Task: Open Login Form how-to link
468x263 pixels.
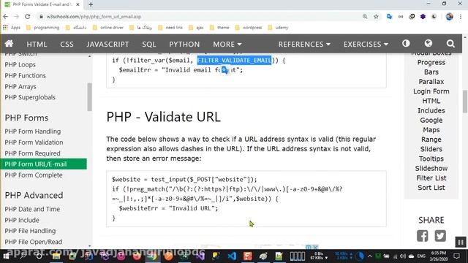Action: coord(431,91)
